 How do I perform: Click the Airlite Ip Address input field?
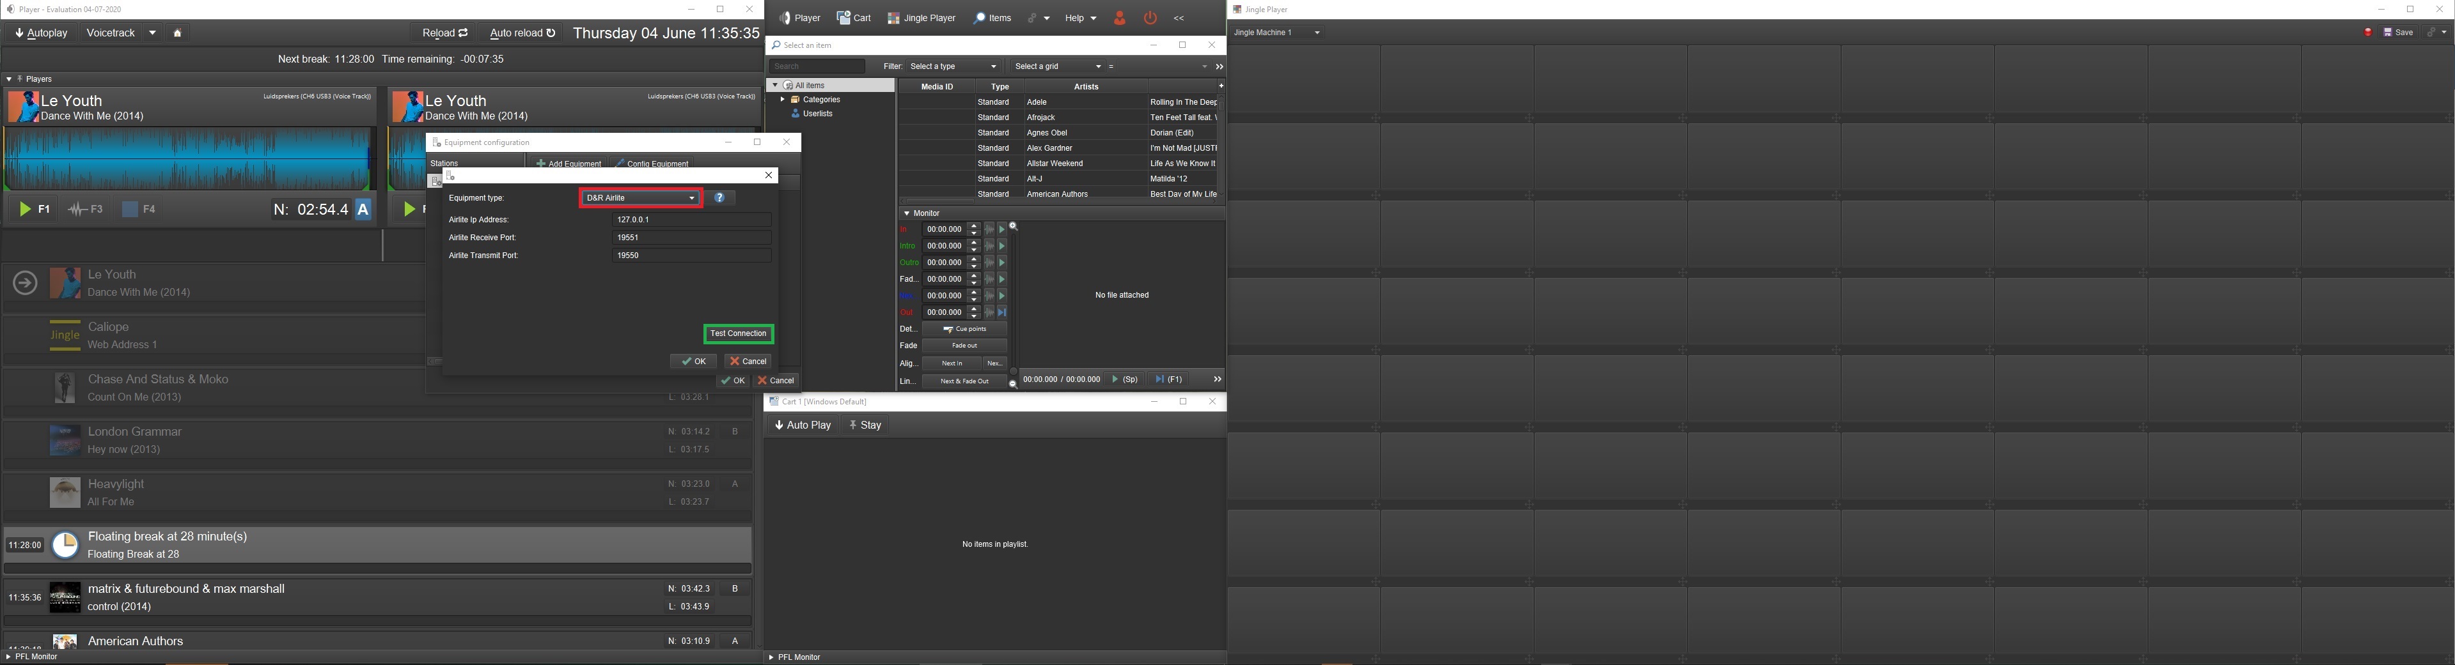click(x=691, y=220)
